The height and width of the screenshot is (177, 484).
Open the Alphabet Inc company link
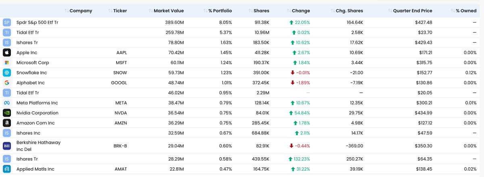point(31,83)
